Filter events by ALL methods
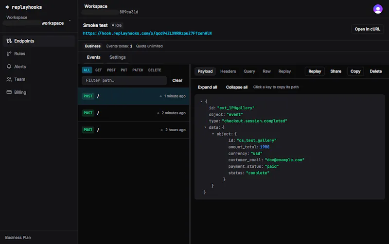The width and height of the screenshot is (389, 244). coord(87,70)
